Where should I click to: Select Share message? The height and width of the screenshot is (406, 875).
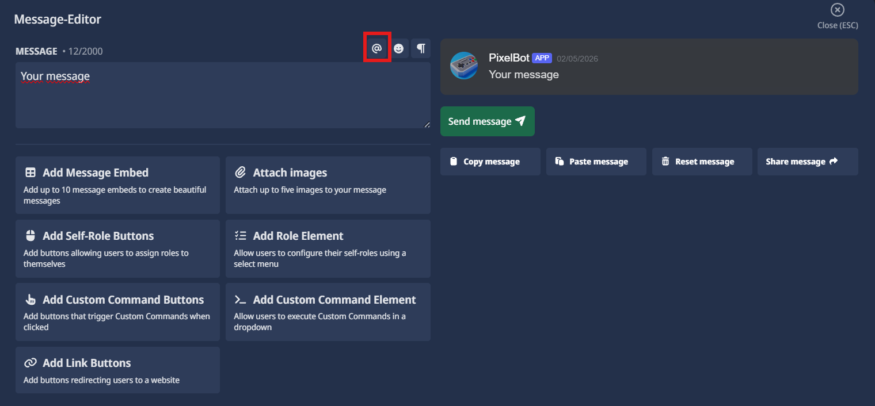pyautogui.click(x=807, y=162)
